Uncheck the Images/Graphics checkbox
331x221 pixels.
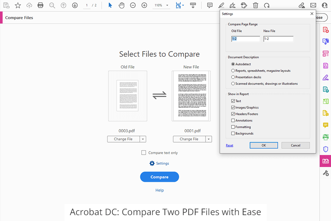pos(233,107)
